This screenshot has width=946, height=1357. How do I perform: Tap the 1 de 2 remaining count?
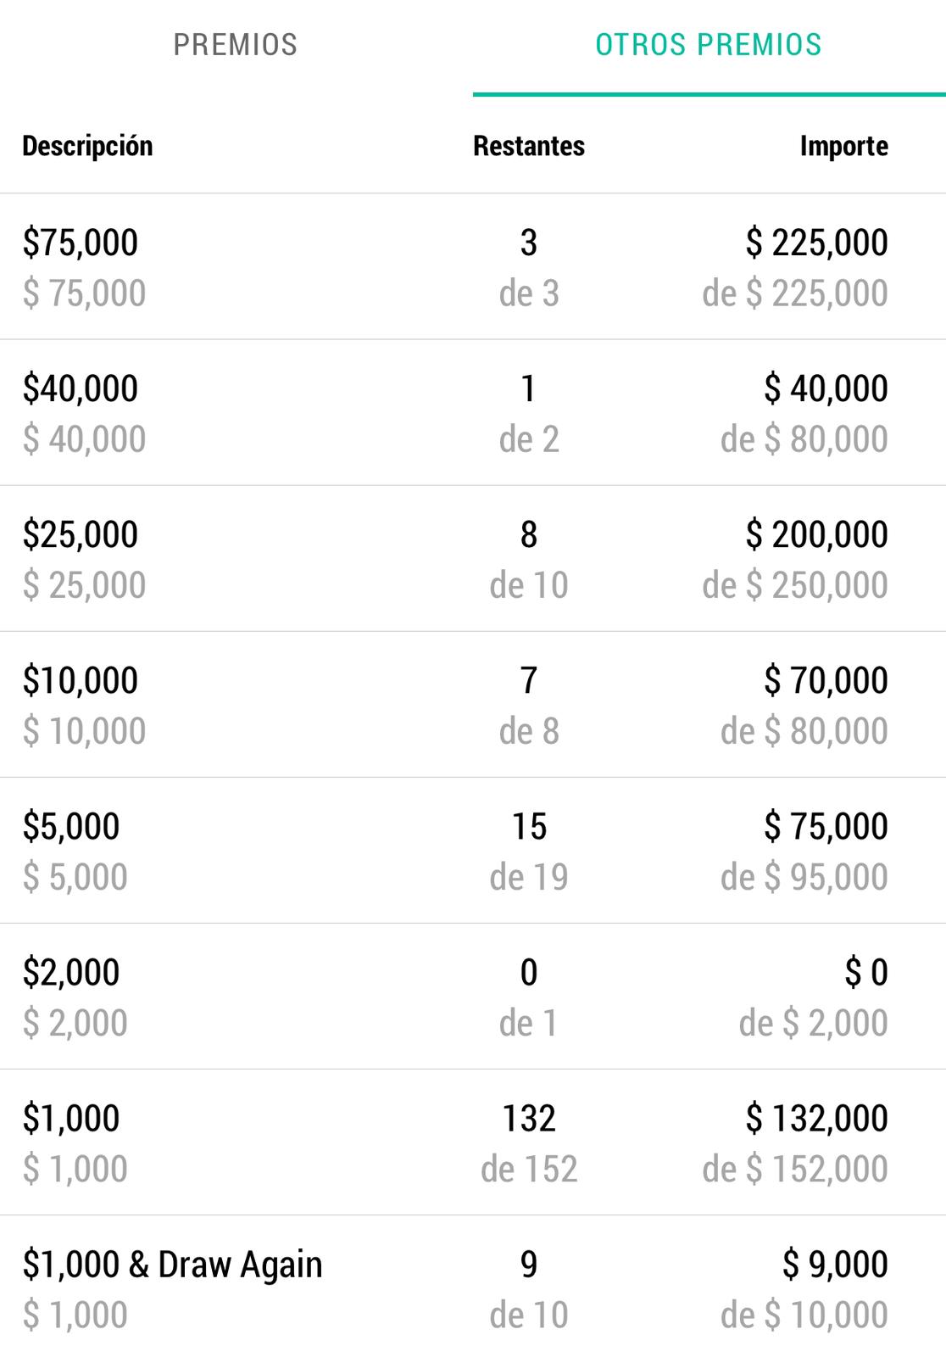click(x=529, y=414)
